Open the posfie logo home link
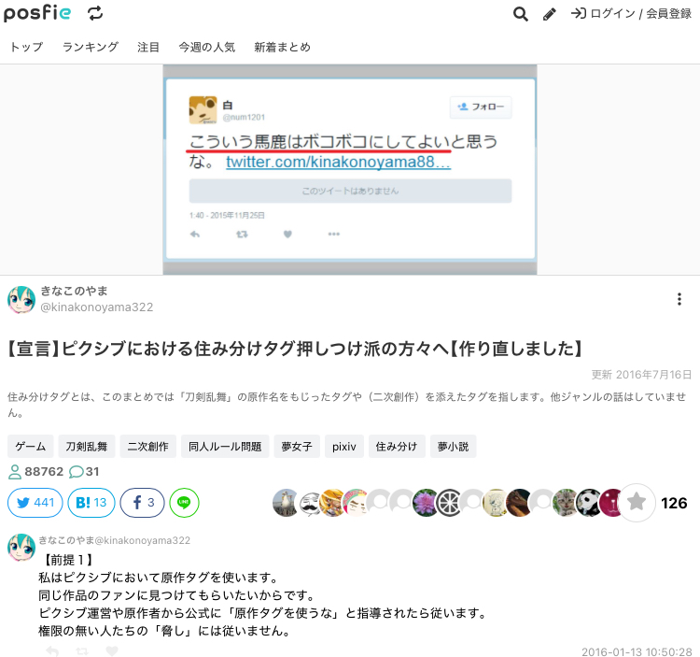This screenshot has height=657, width=700. [37, 13]
